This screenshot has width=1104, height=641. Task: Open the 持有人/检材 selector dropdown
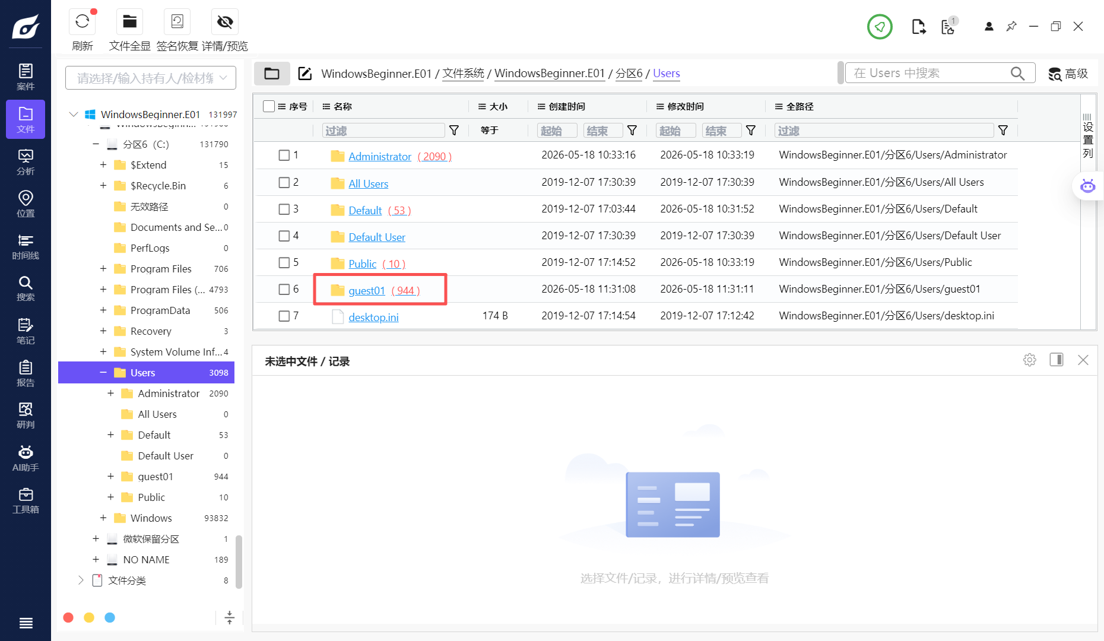pyautogui.click(x=151, y=78)
